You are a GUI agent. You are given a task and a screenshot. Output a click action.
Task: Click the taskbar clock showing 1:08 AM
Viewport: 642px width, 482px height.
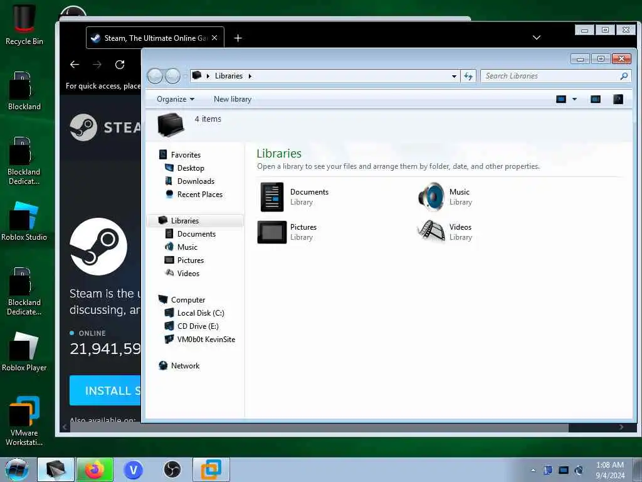609,470
